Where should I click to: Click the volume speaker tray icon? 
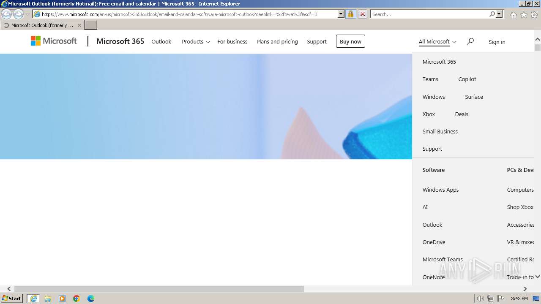pos(481,299)
